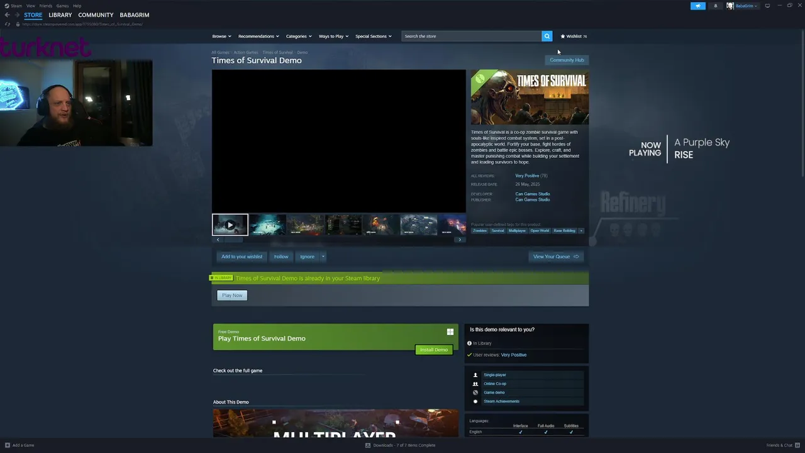Expand the Special Sections dropdown
Image resolution: width=805 pixels, height=453 pixels.
pos(374,36)
